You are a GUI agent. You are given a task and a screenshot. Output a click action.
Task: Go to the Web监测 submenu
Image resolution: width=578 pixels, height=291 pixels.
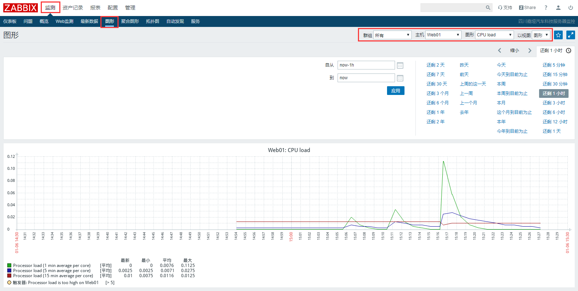[x=64, y=21]
